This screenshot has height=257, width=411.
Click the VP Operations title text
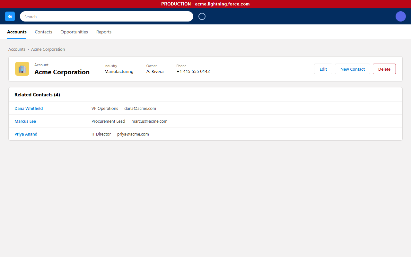point(105,108)
